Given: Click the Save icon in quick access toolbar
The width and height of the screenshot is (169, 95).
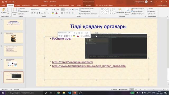Looking at the screenshot, I should (3, 2).
